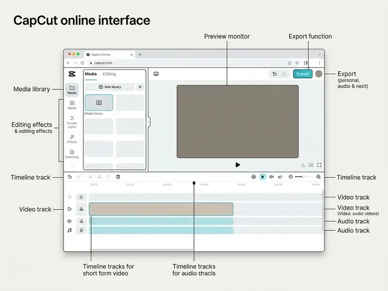
Task: Open the browser side panel icon
Action: click(306, 63)
